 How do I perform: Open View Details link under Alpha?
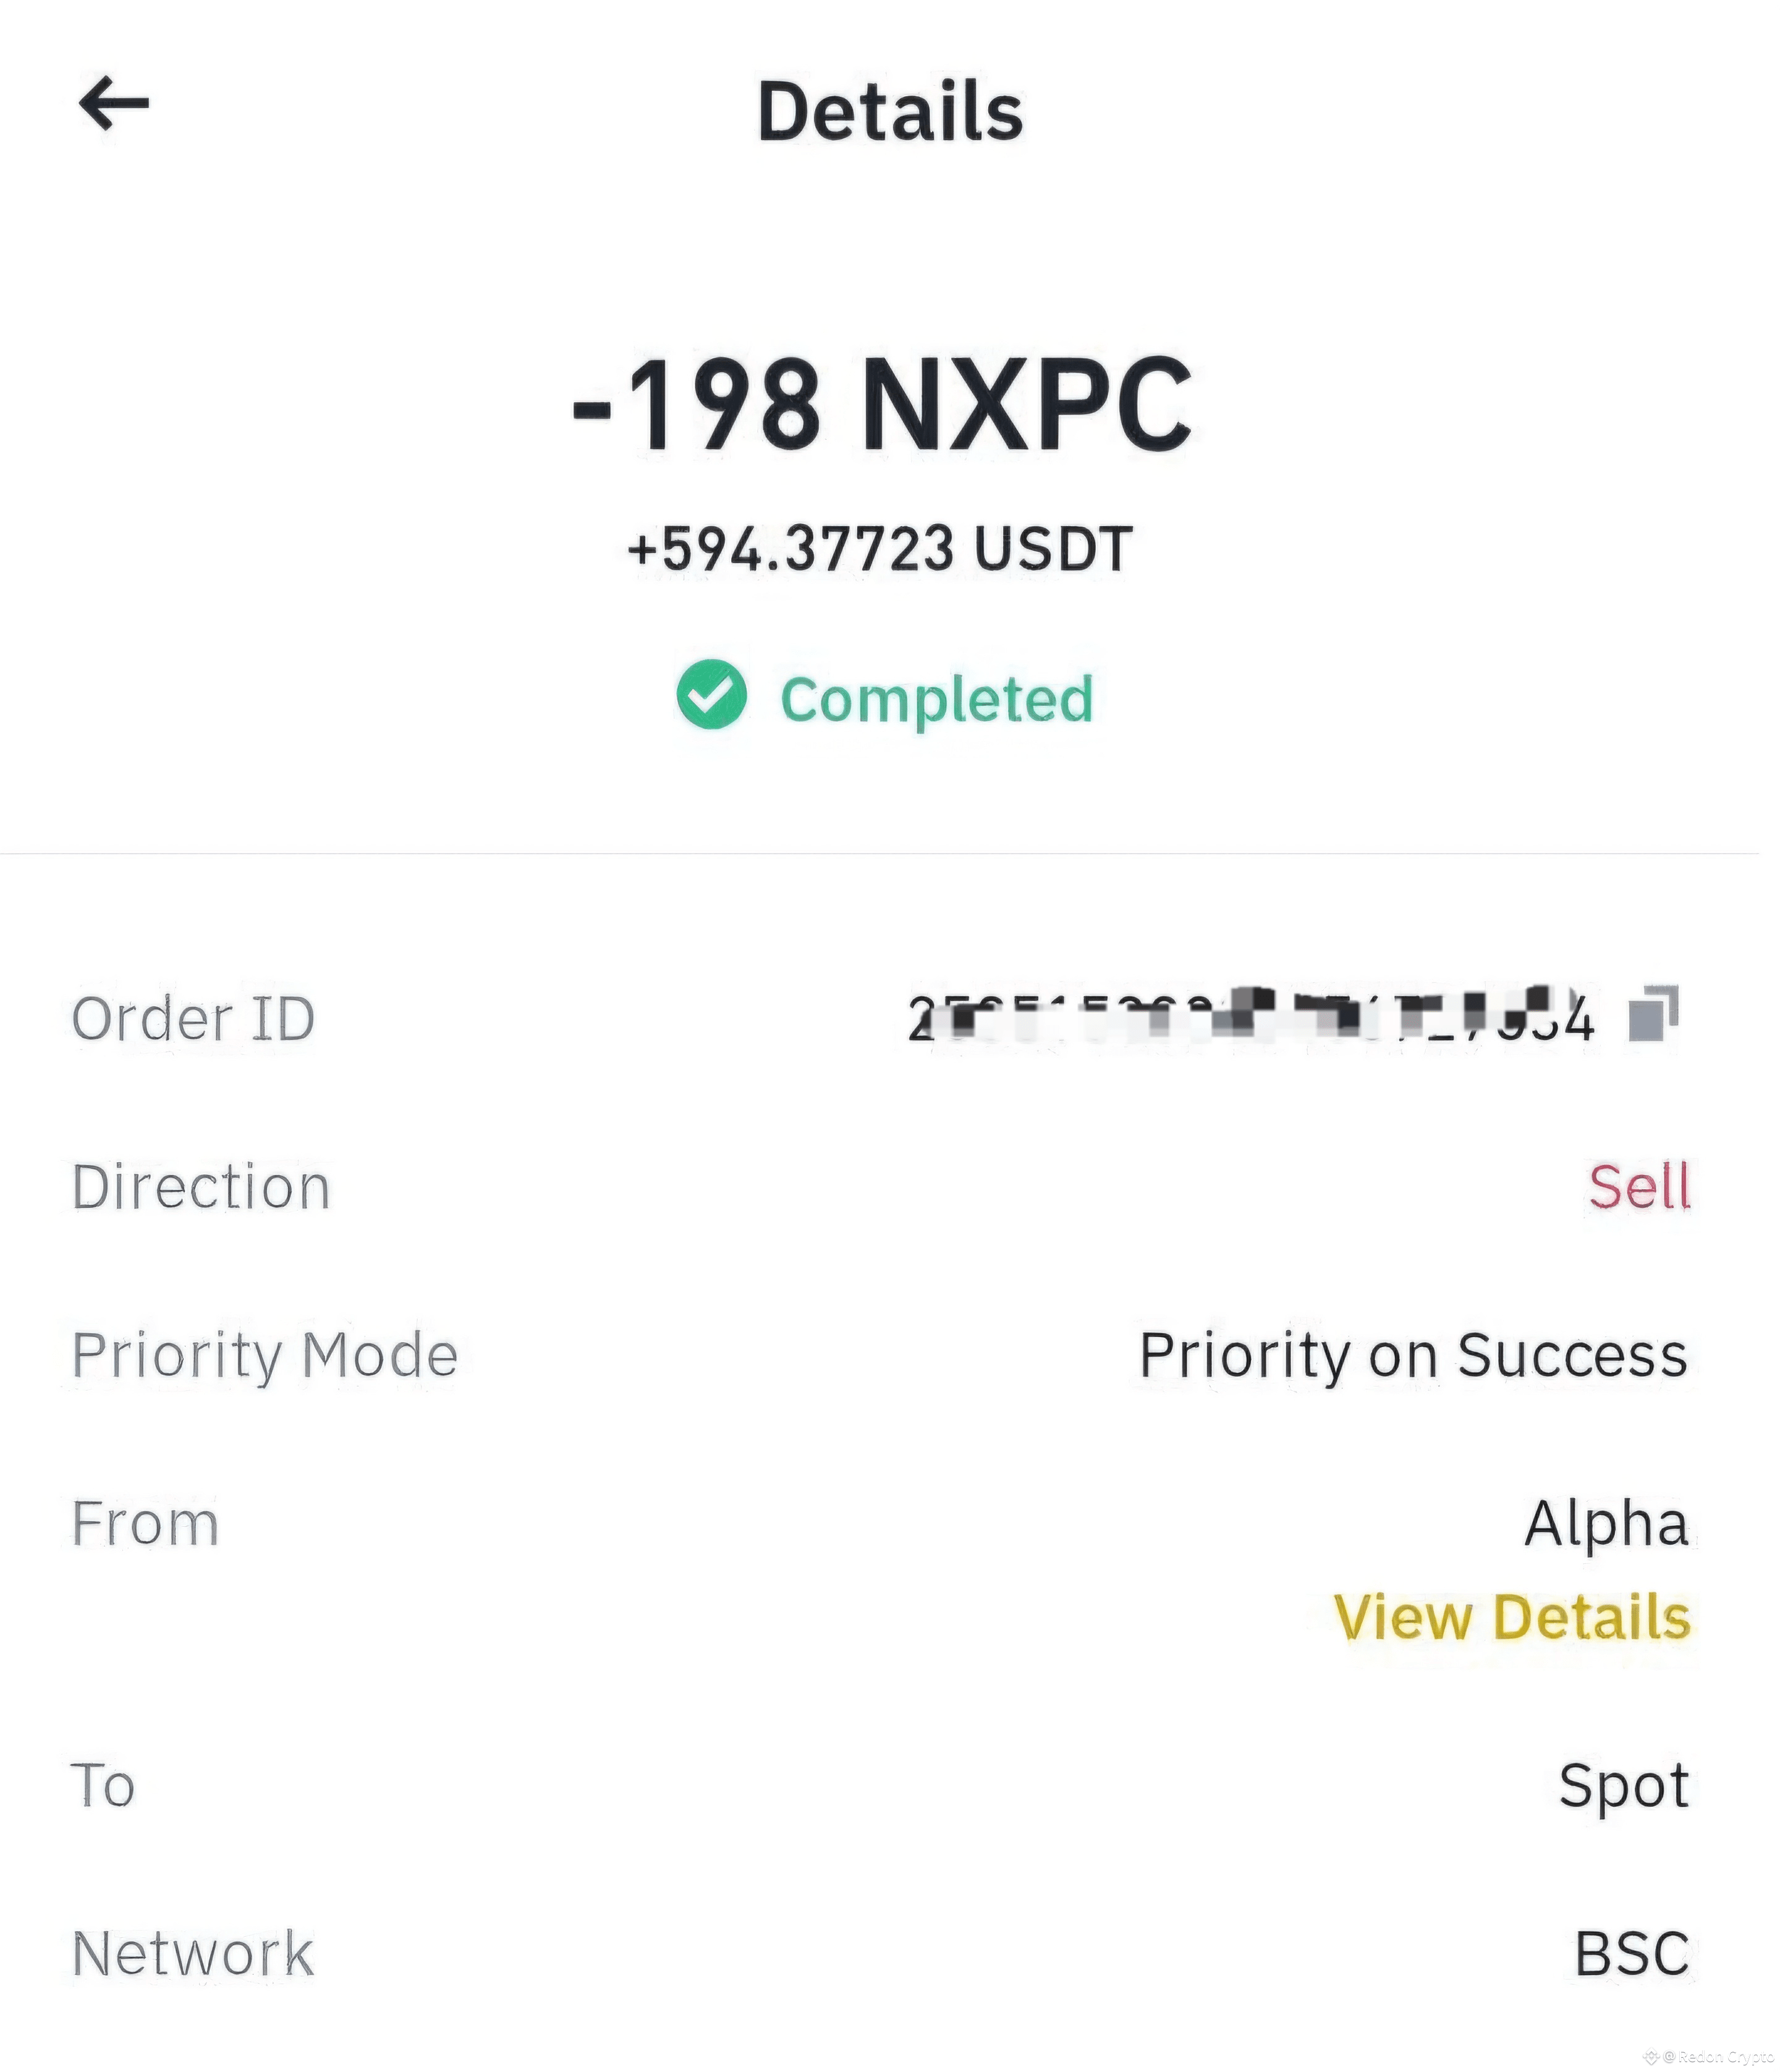click(1512, 1616)
